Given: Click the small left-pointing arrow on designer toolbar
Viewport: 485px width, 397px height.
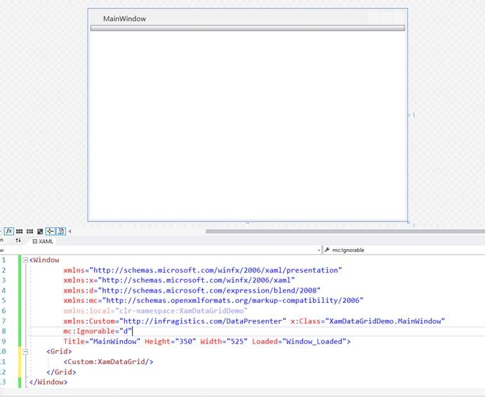Looking at the screenshot, I should click(x=69, y=231).
